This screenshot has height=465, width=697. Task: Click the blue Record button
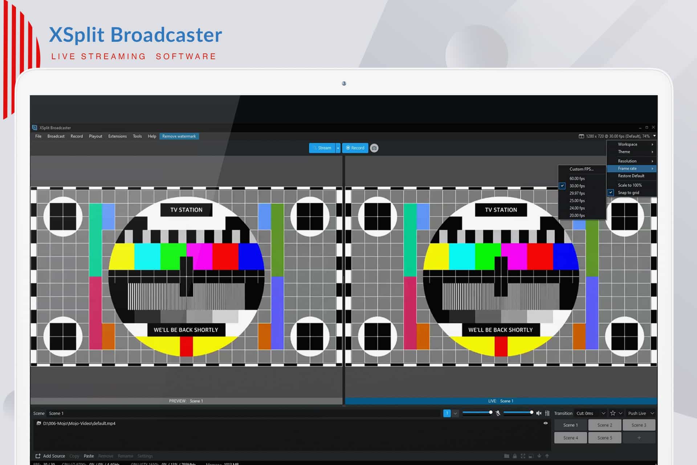(x=355, y=148)
